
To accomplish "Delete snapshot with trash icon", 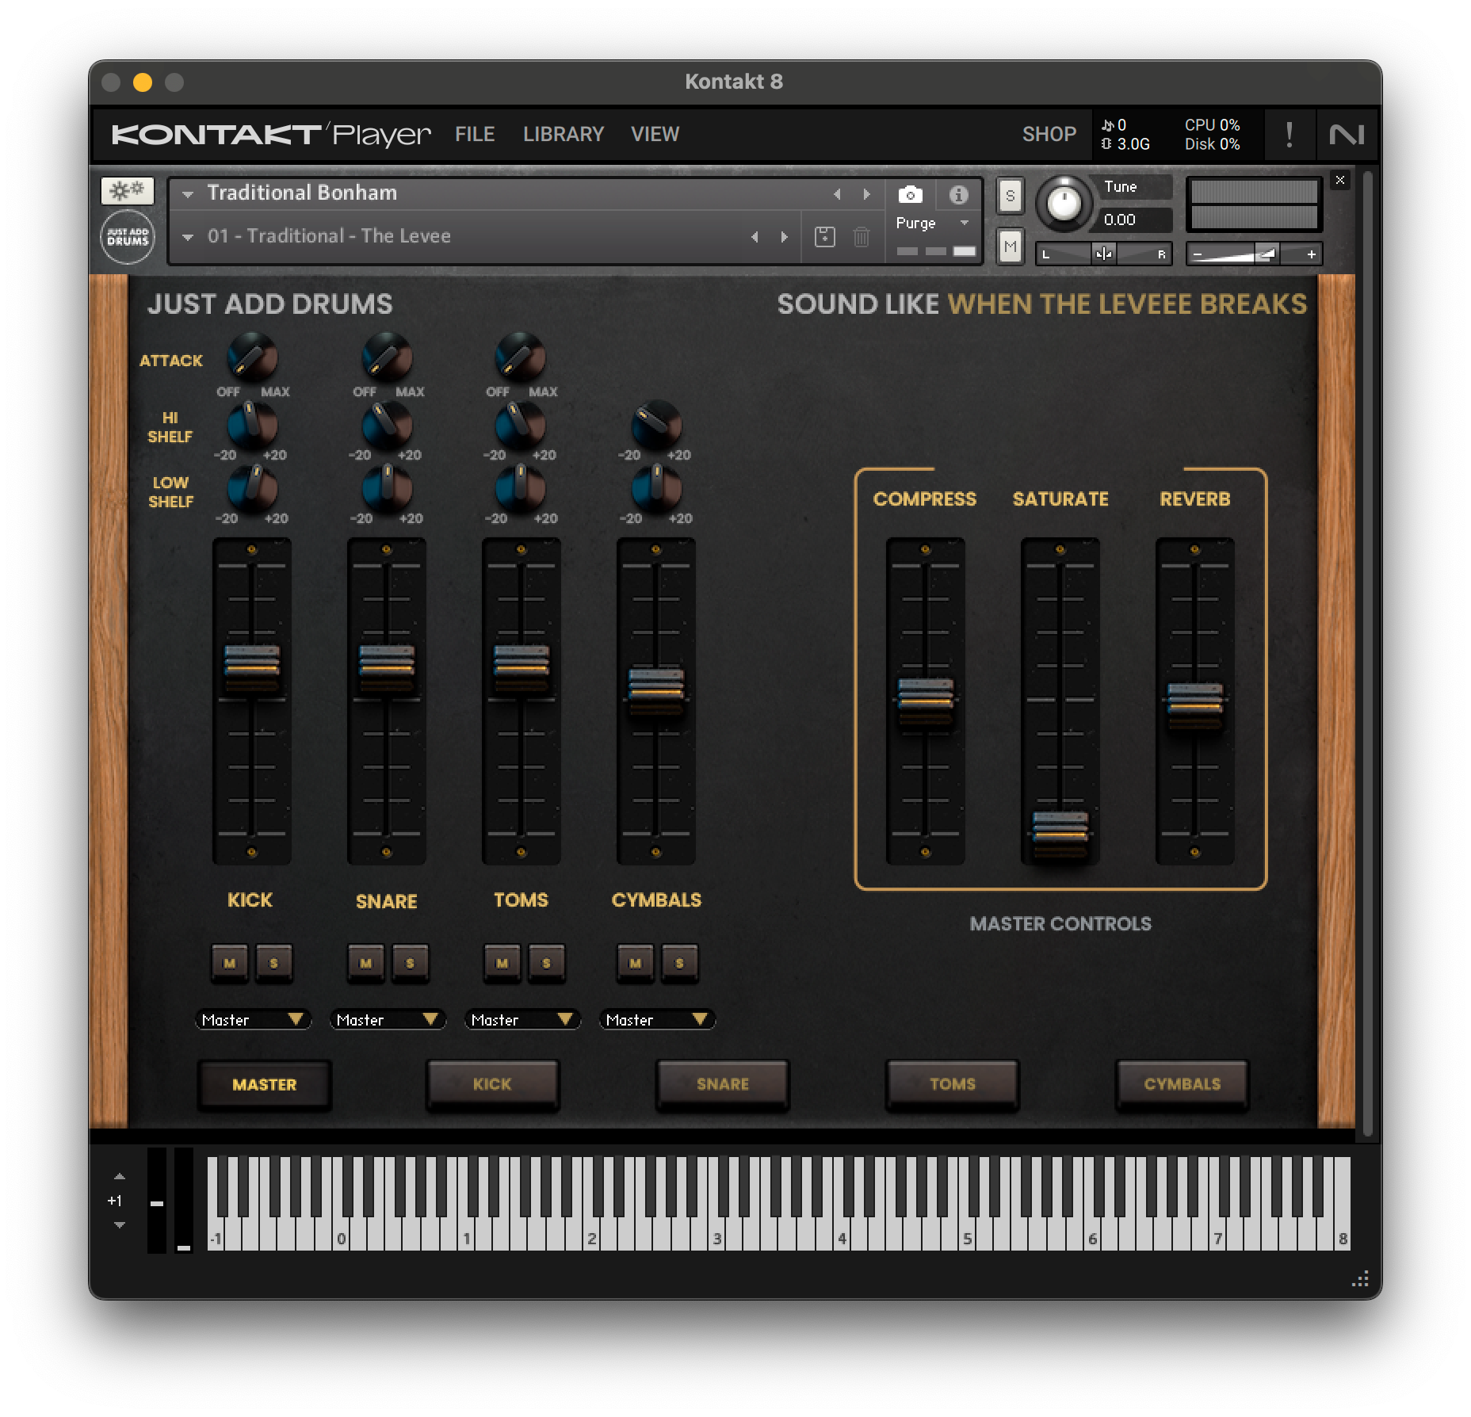I will 862,236.
